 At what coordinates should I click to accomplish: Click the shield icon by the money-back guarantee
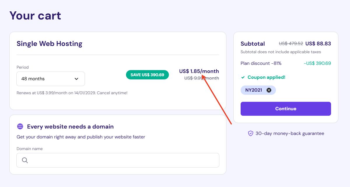click(x=251, y=133)
